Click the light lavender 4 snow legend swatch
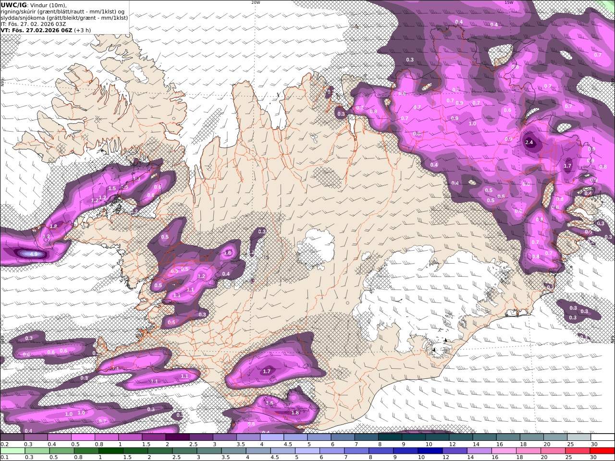615x461 pixels. (272, 437)
